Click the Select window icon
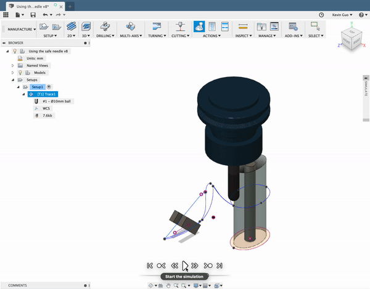The height and width of the screenshot is (289, 370). 315,26
